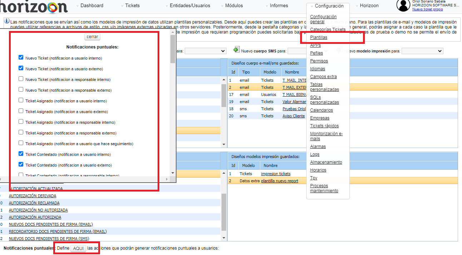Screen dimensions: 462x255
Task: Expand the arrow beside the top Horizoon menu
Action: click(x=357, y=6)
